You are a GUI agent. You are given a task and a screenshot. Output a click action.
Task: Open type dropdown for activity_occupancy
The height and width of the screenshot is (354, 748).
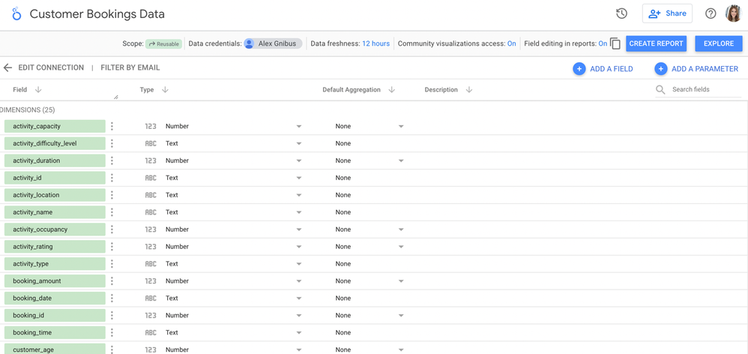(x=298, y=229)
